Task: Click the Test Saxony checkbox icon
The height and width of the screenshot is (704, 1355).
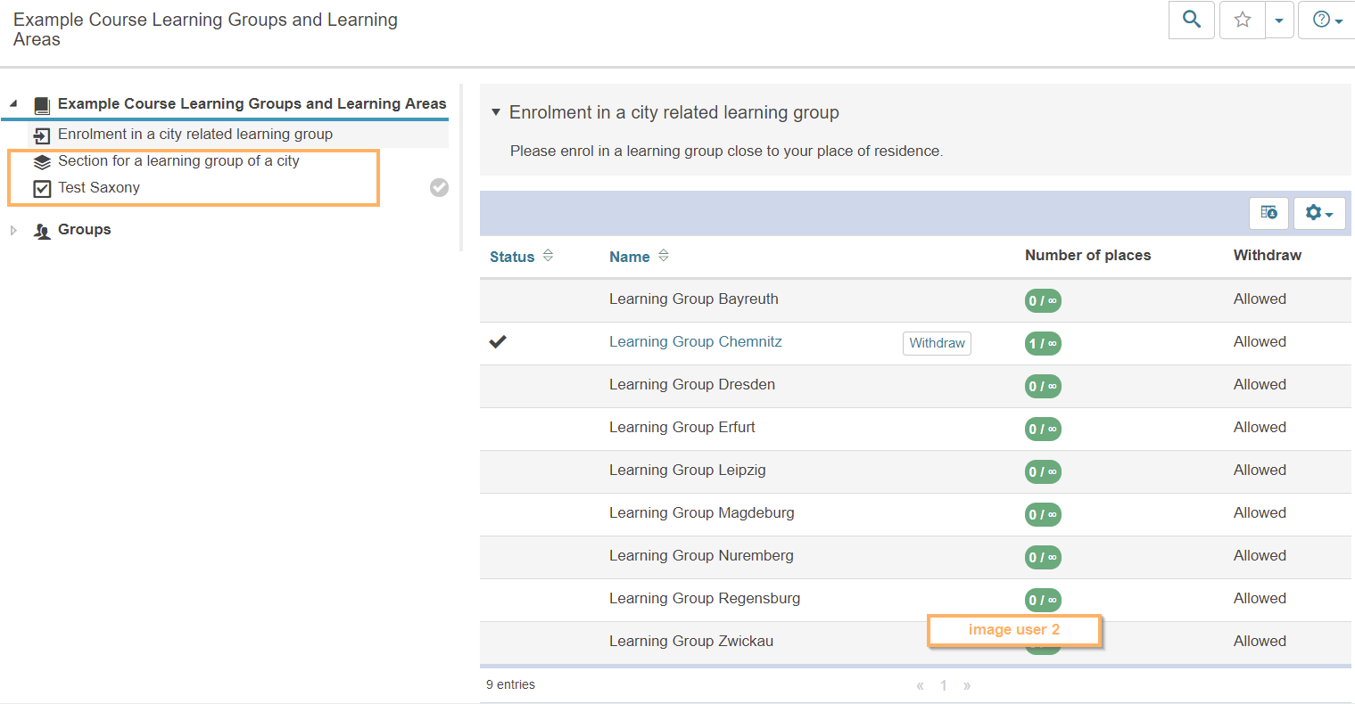Action: click(42, 188)
